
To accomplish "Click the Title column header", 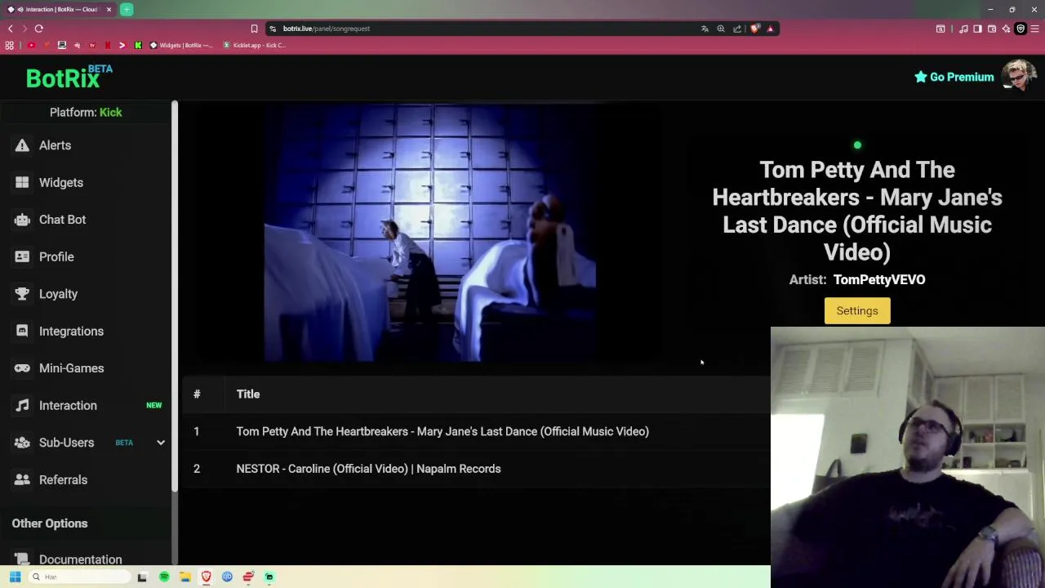I will pos(248,394).
